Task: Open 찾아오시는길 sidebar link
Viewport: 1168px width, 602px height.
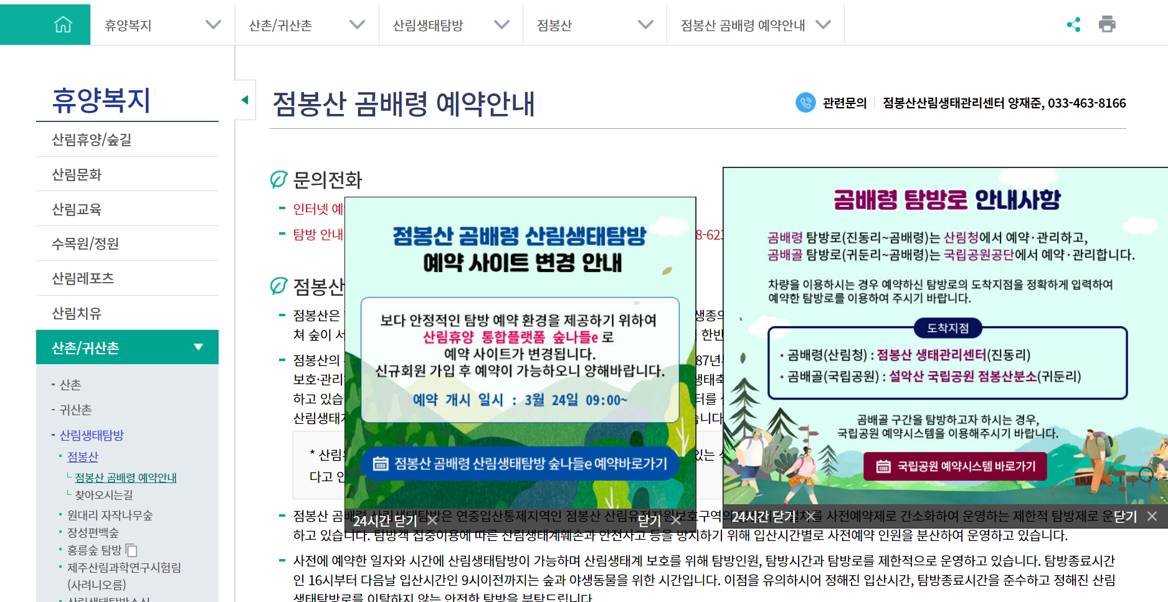Action: coord(104,495)
